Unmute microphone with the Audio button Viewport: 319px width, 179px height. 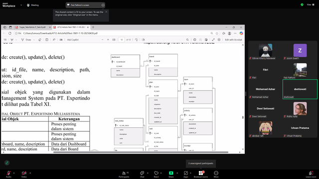pos(8,174)
